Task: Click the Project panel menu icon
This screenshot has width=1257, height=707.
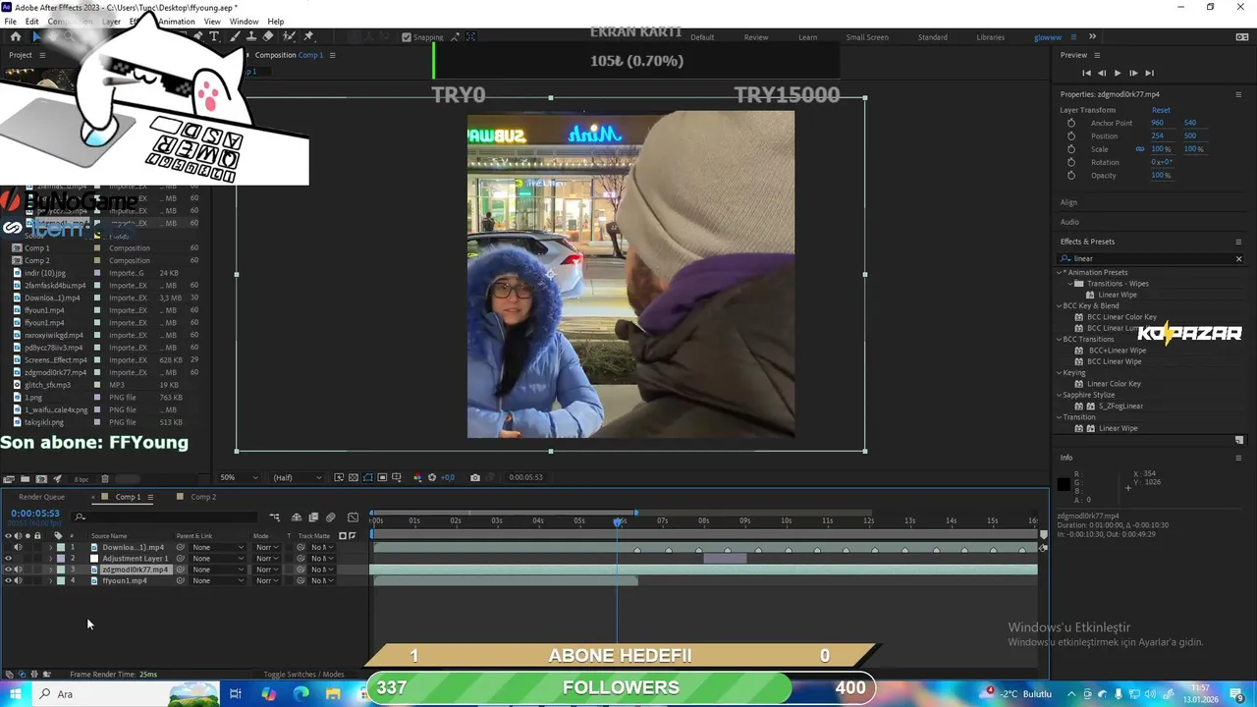Action: pyautogui.click(x=41, y=55)
